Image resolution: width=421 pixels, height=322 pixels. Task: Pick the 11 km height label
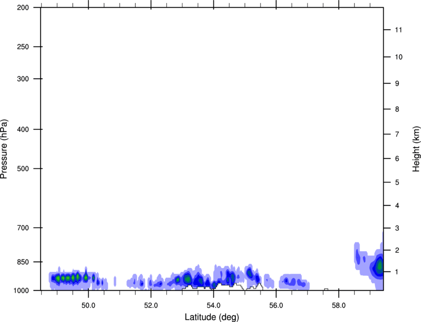tap(399, 30)
